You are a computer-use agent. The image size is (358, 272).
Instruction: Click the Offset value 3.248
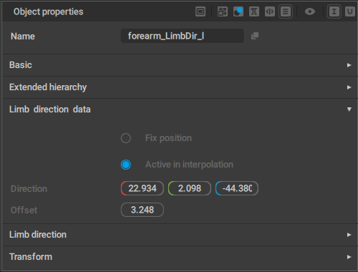tap(142, 210)
